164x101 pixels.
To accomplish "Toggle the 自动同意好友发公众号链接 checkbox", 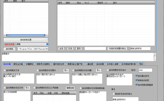I will tap(34, 88).
